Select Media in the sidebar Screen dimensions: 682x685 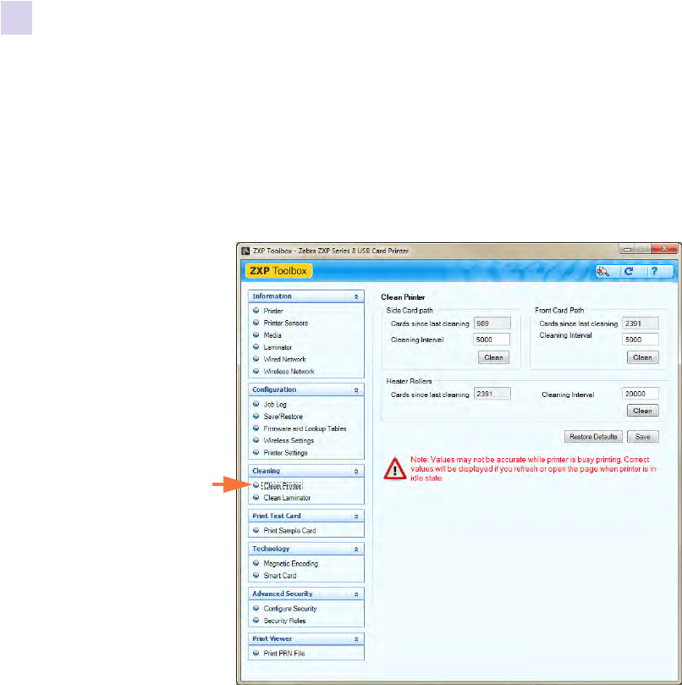click(x=272, y=335)
